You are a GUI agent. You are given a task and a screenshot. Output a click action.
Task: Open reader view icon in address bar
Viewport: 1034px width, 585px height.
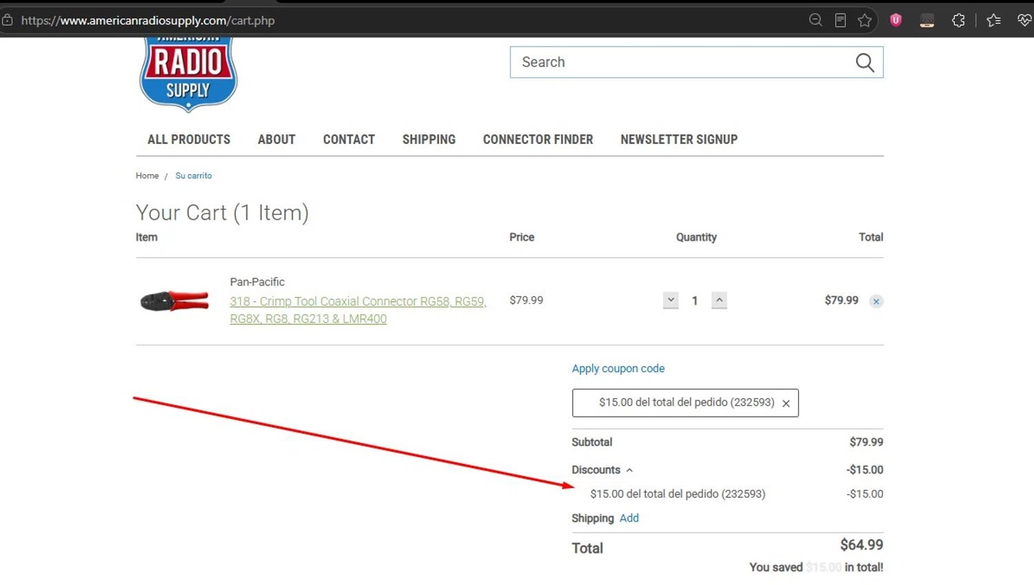click(840, 20)
